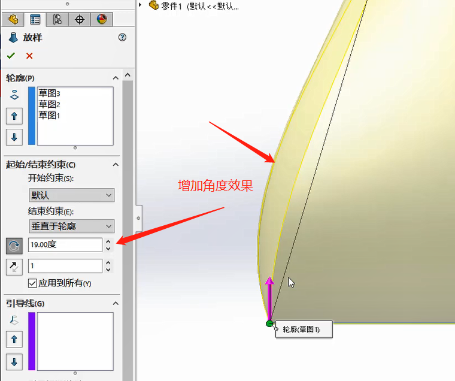
Task: Select 草图2 in the profiles list
Action: [x=49, y=104]
